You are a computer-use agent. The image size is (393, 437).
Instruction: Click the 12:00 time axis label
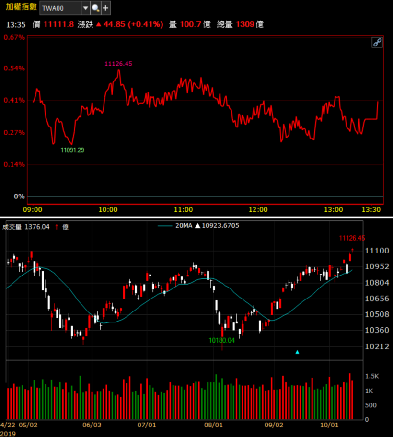click(258, 210)
